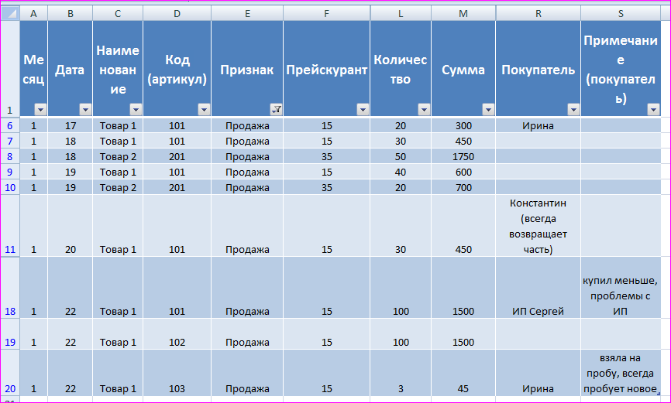Image resolution: width=671 pixels, height=403 pixels.
Task: Select column D header
Action: coord(177,14)
